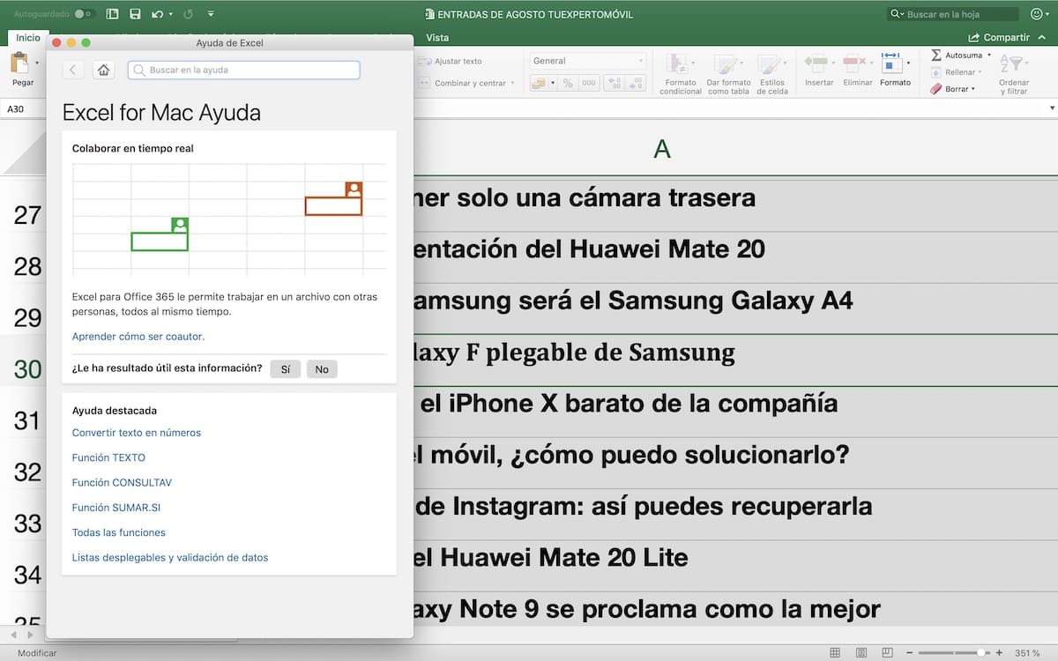Image resolution: width=1058 pixels, height=661 pixels.
Task: Expand the formula bar arrow
Action: pos(1052,108)
